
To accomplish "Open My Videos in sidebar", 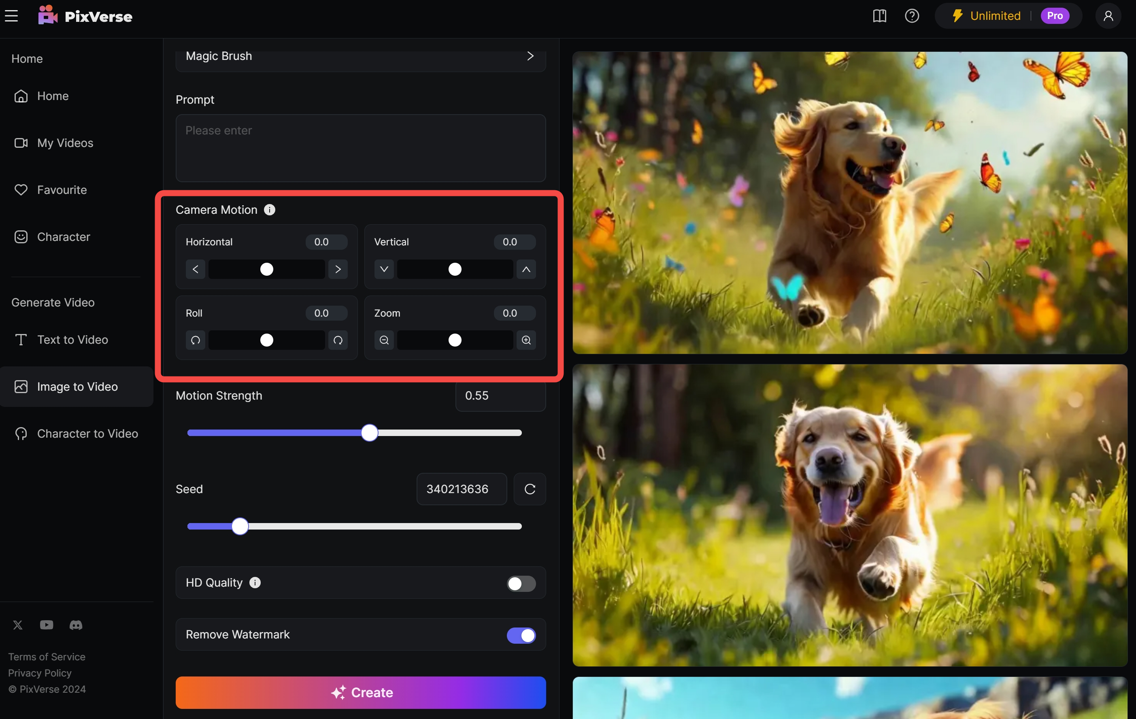I will [65, 143].
